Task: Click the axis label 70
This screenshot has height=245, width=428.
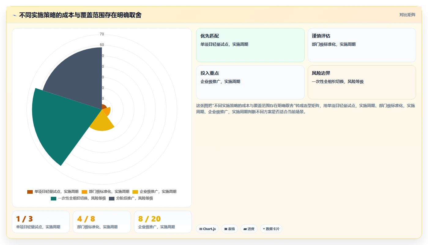Action: 102,34
